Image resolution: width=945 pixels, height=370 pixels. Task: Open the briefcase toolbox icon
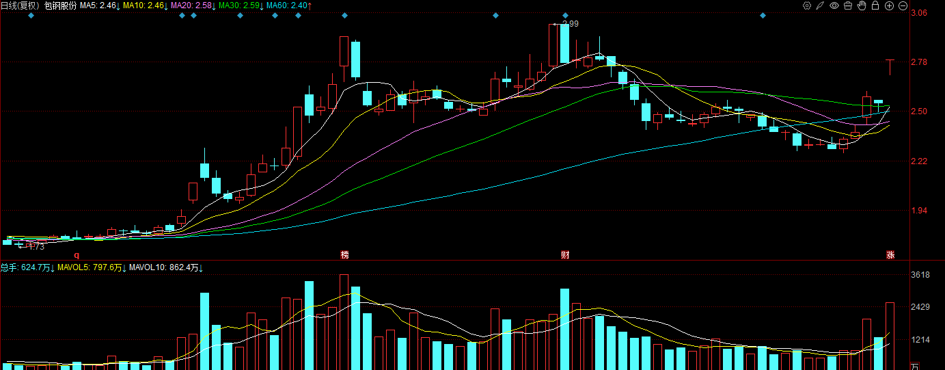pos(848,5)
